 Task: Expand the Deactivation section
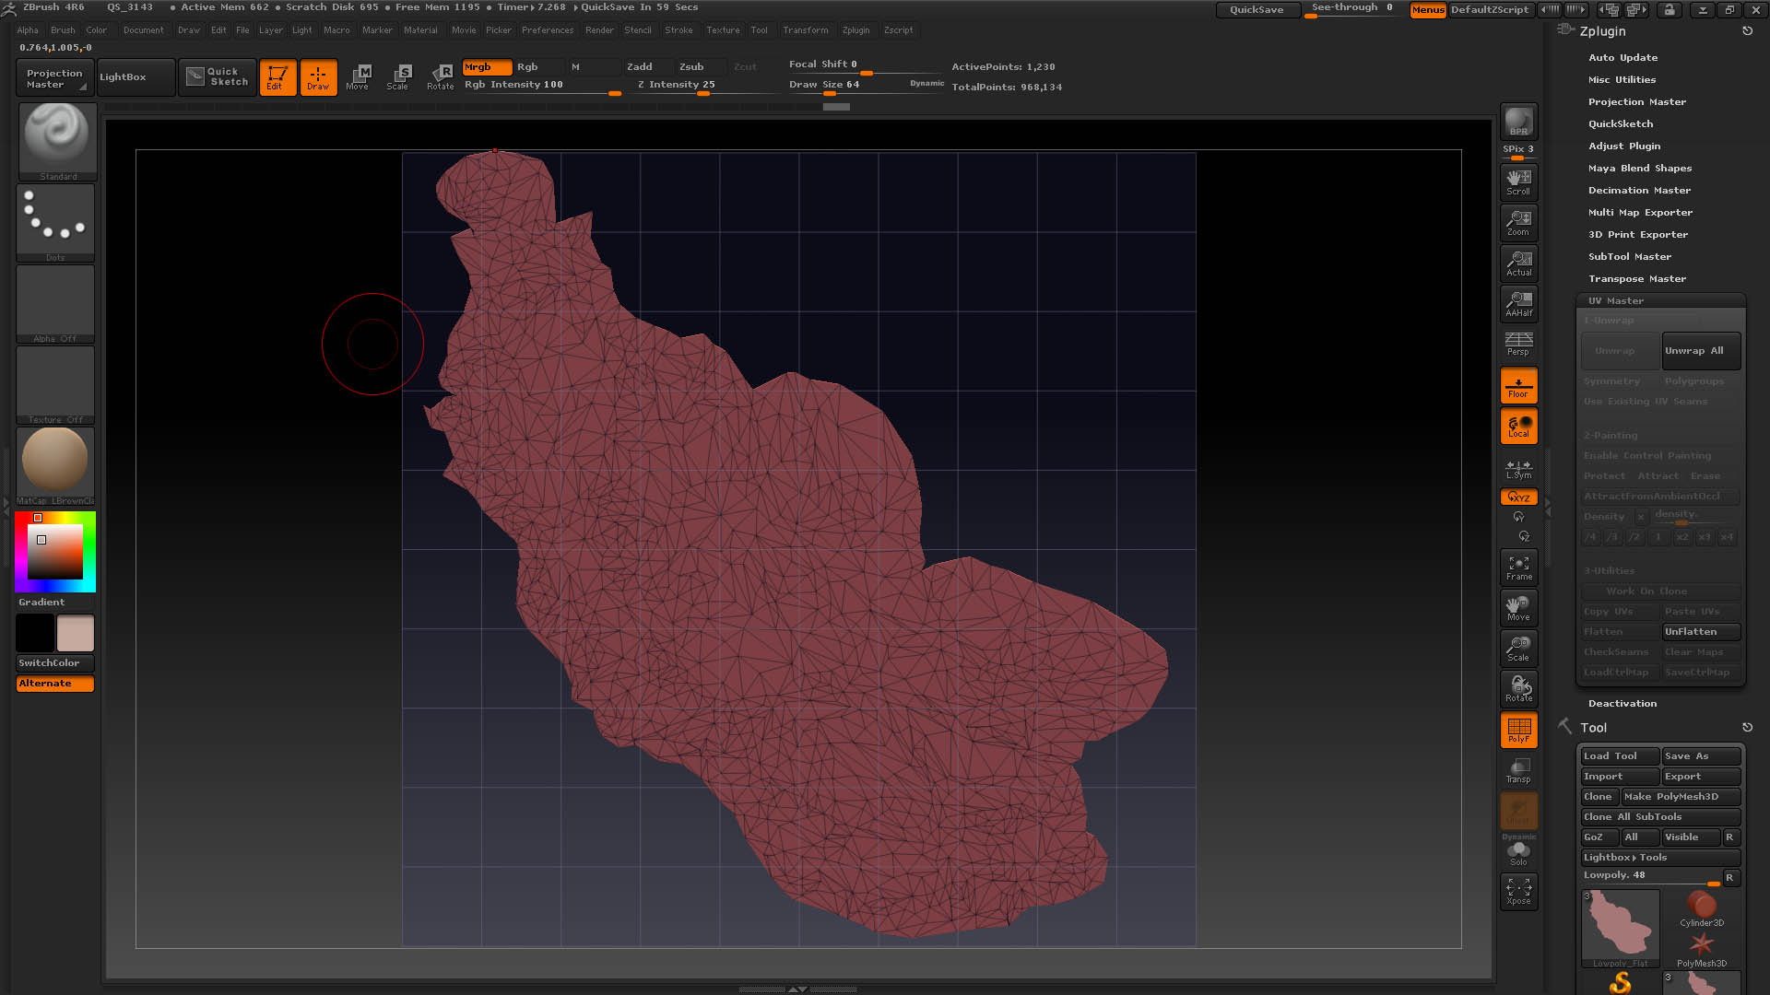pos(1622,704)
